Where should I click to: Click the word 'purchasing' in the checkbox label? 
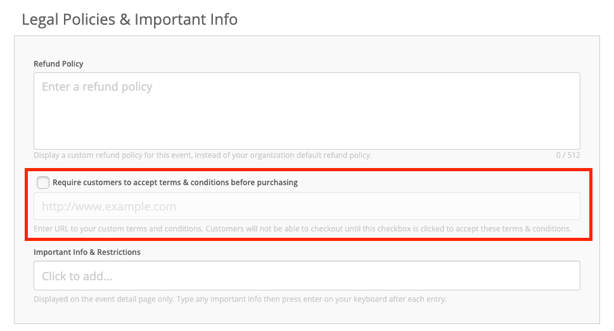(x=278, y=183)
